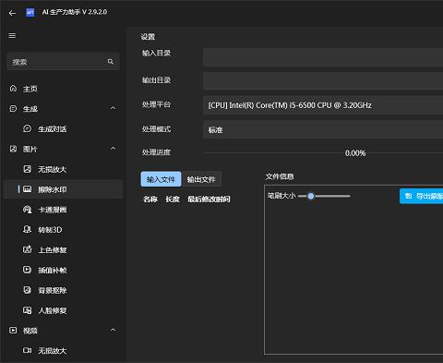Adjust the 笔刷大小 brush size slider
Screen dimensions: 443x363
(x=324, y=196)
